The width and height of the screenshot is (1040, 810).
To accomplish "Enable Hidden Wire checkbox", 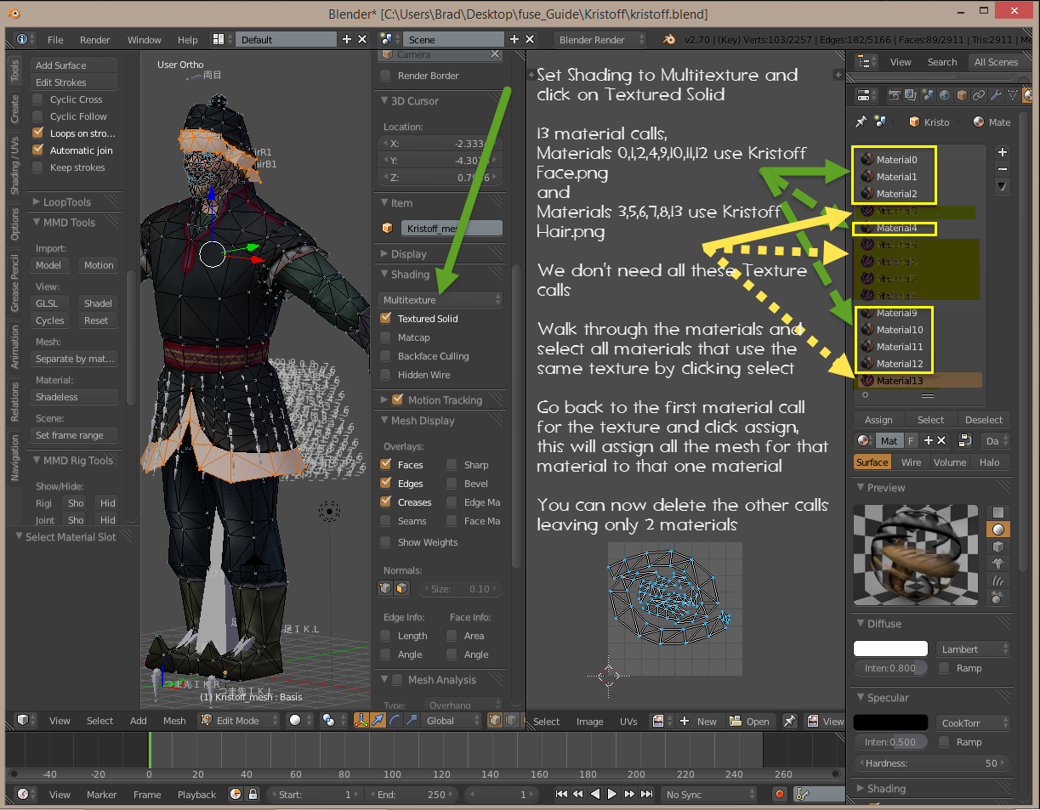I will pos(385,374).
